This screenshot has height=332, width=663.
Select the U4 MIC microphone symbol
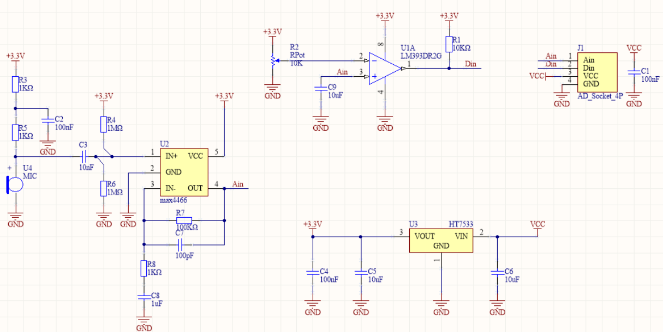click(x=15, y=184)
